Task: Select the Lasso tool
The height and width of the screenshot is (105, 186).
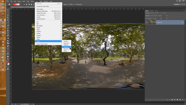Action: point(8,15)
